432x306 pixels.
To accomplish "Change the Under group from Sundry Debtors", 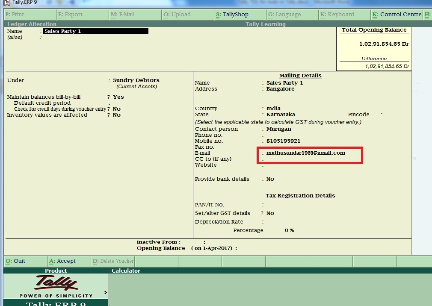I will click(x=136, y=80).
